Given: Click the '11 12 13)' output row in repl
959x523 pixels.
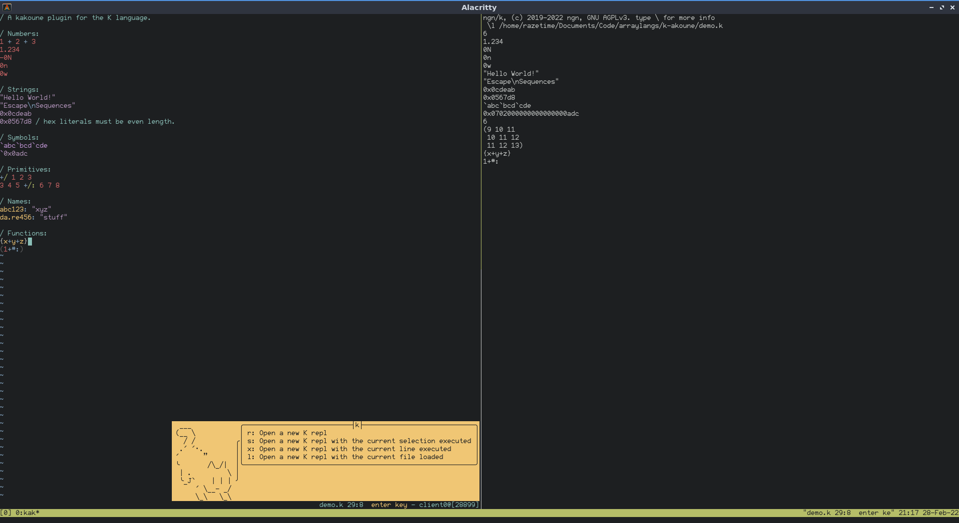Looking at the screenshot, I should [505, 146].
